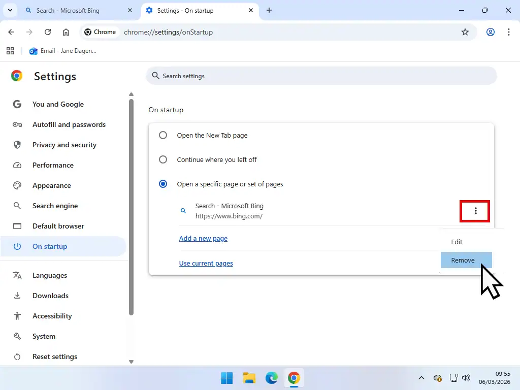Collapse the browser tab dropdown arrow
520x390 pixels.
(x=10, y=10)
